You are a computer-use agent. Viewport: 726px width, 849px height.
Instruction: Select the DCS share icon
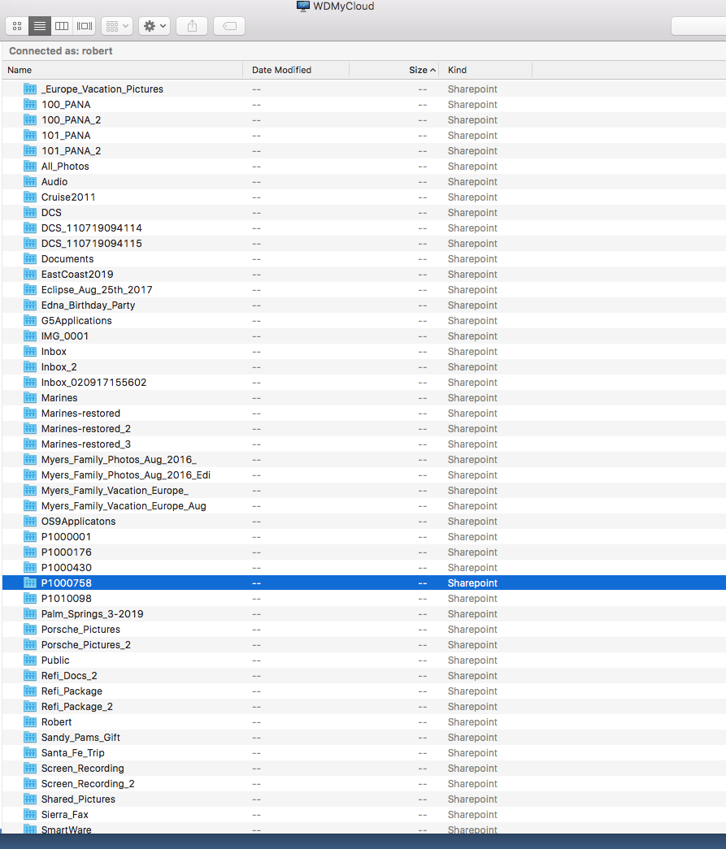pos(30,212)
